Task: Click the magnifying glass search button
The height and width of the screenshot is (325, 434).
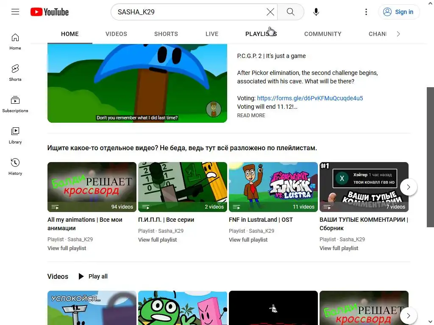Action: [x=290, y=12]
